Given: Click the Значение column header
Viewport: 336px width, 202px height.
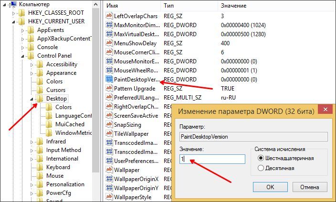Looking at the screenshot, I should click(x=277, y=6).
